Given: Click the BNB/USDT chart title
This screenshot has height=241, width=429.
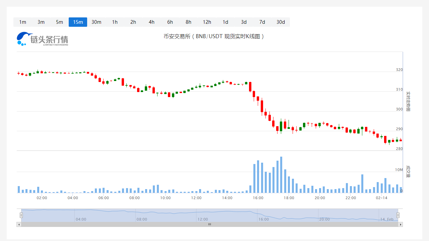Looking at the screenshot, I should [214, 36].
